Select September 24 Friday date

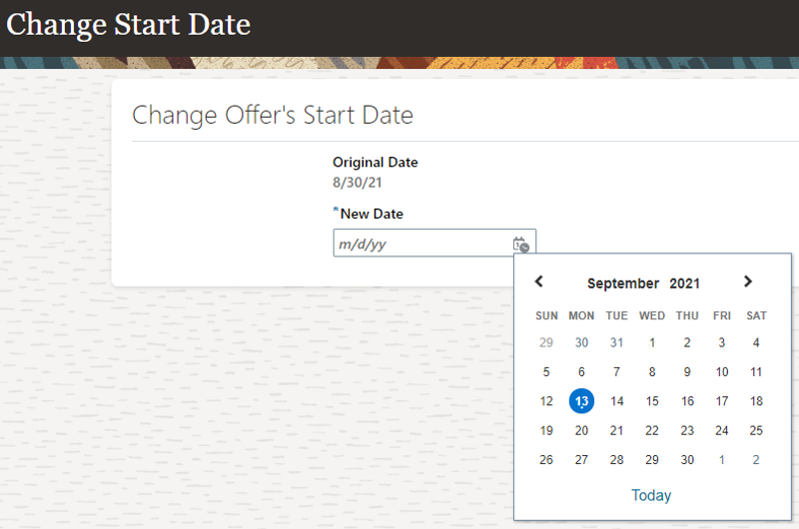(x=722, y=430)
